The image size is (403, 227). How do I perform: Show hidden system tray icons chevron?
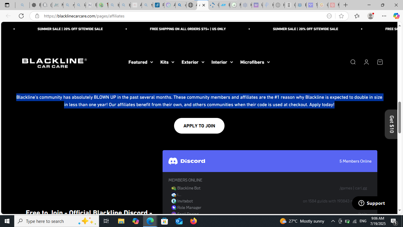[x=333, y=221]
